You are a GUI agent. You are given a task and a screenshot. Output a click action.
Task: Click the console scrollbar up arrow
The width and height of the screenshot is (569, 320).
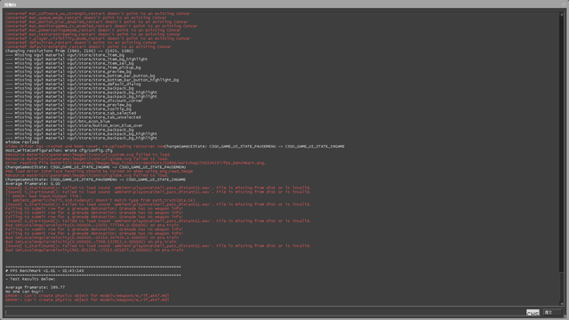562,14
